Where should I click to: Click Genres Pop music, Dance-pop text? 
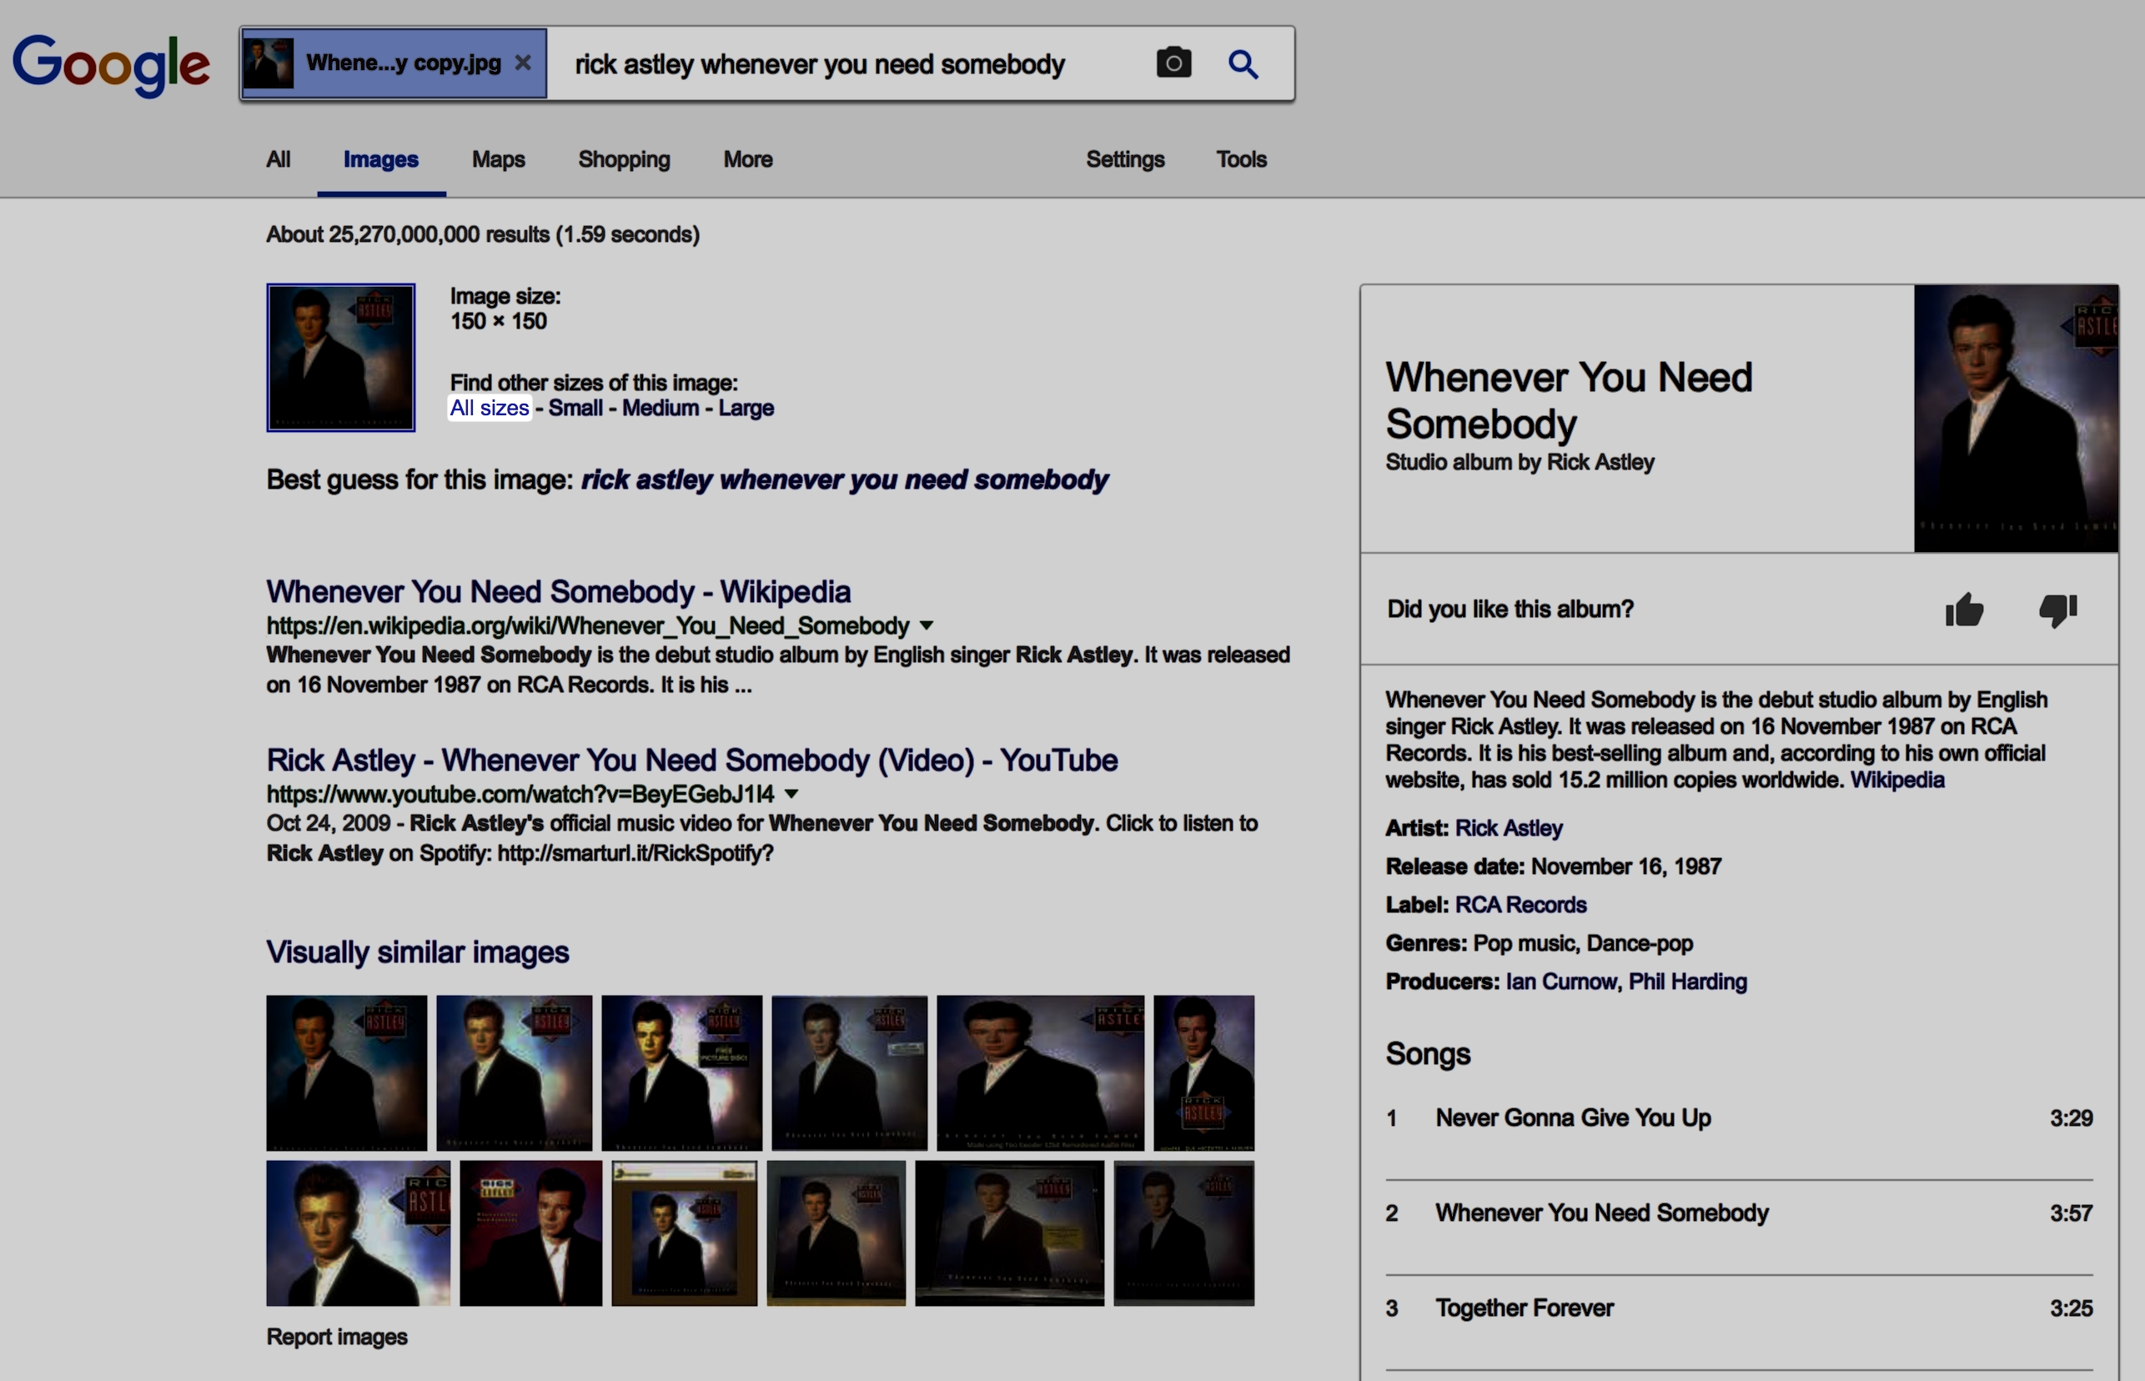(x=1539, y=943)
